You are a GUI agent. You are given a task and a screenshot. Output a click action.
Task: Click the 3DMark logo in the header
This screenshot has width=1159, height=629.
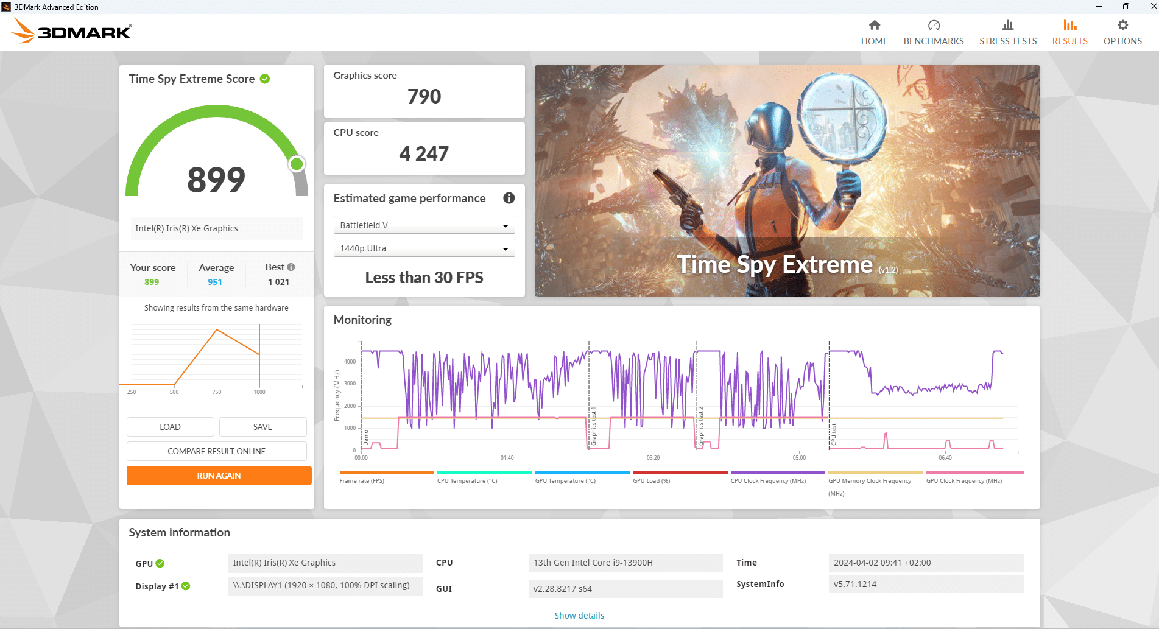[x=72, y=31]
